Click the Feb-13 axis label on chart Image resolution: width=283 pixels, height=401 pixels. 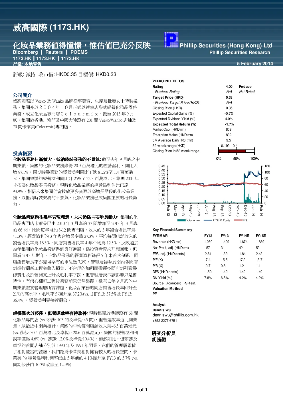tap(168, 210)
